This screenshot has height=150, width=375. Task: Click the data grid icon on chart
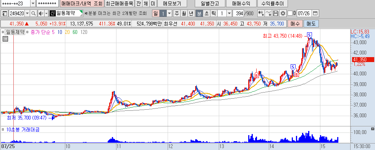click(5, 39)
